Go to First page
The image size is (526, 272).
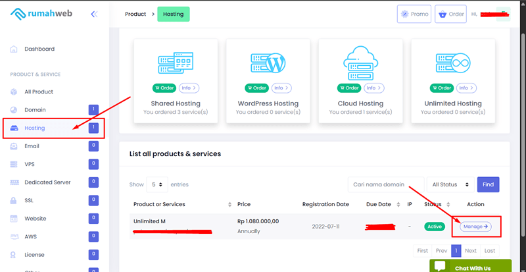coord(423,251)
